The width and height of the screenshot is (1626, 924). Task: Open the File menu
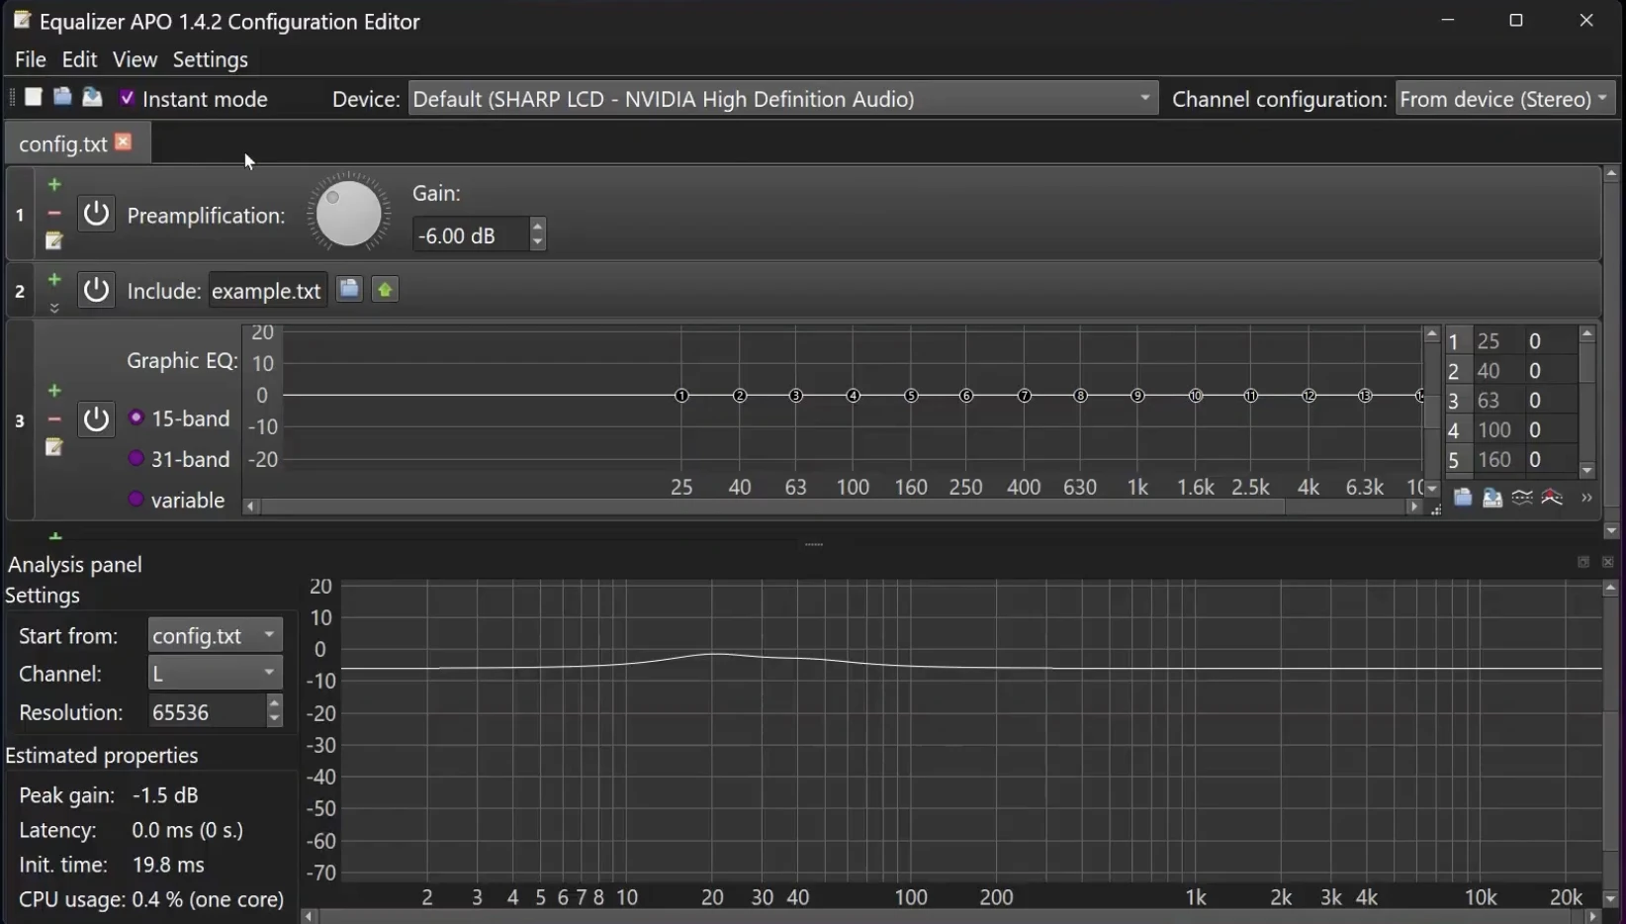click(x=31, y=59)
